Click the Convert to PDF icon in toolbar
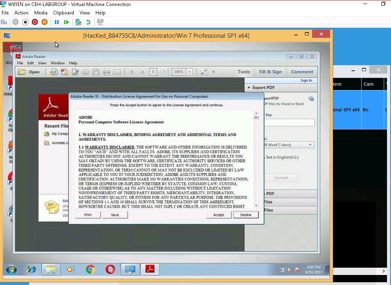The image size is (391, 285). point(64,72)
